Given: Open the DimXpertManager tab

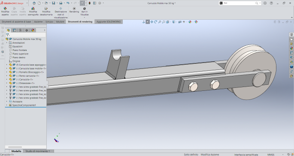Looking at the screenshot, I should pos(27,30).
